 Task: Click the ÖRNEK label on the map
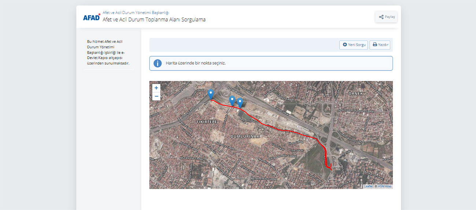click(356, 93)
